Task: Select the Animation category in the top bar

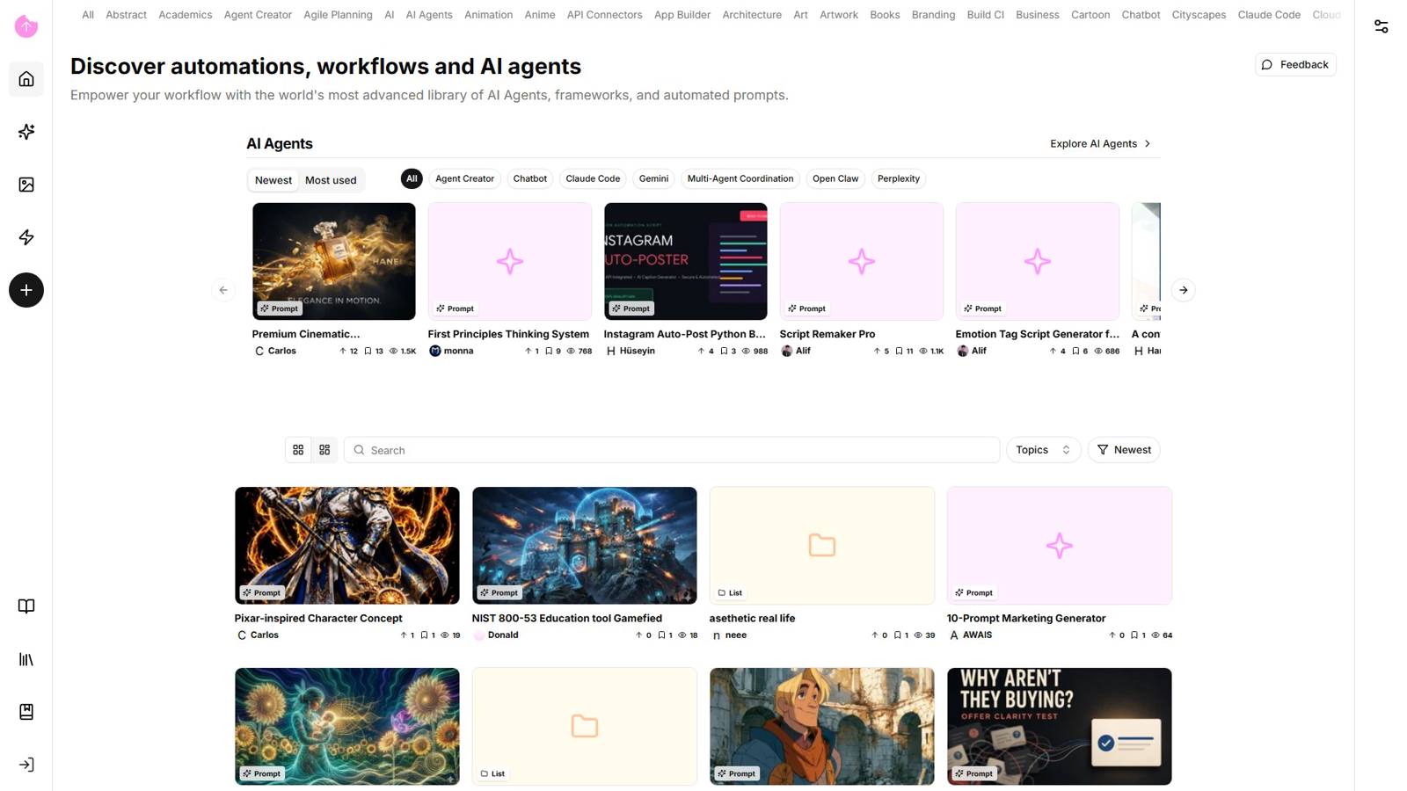Action: (x=488, y=15)
